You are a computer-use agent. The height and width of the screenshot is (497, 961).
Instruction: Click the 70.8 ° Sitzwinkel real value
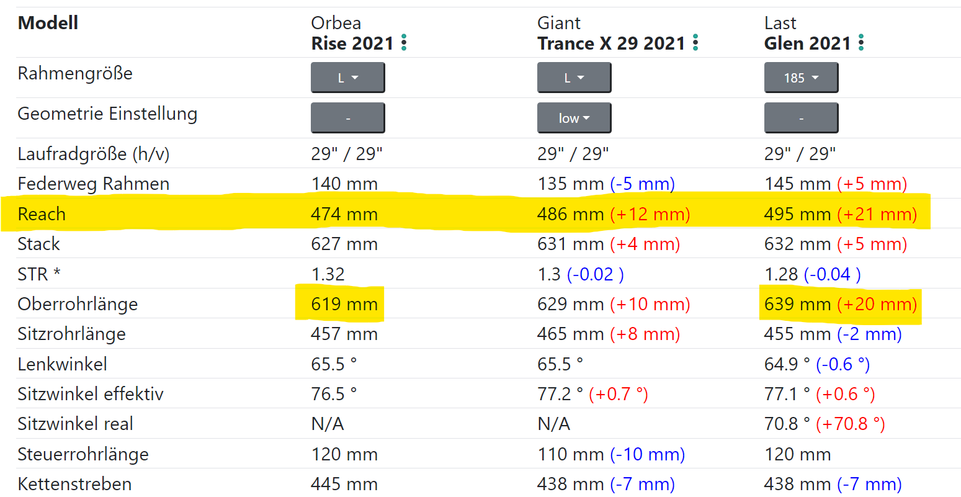coord(787,424)
